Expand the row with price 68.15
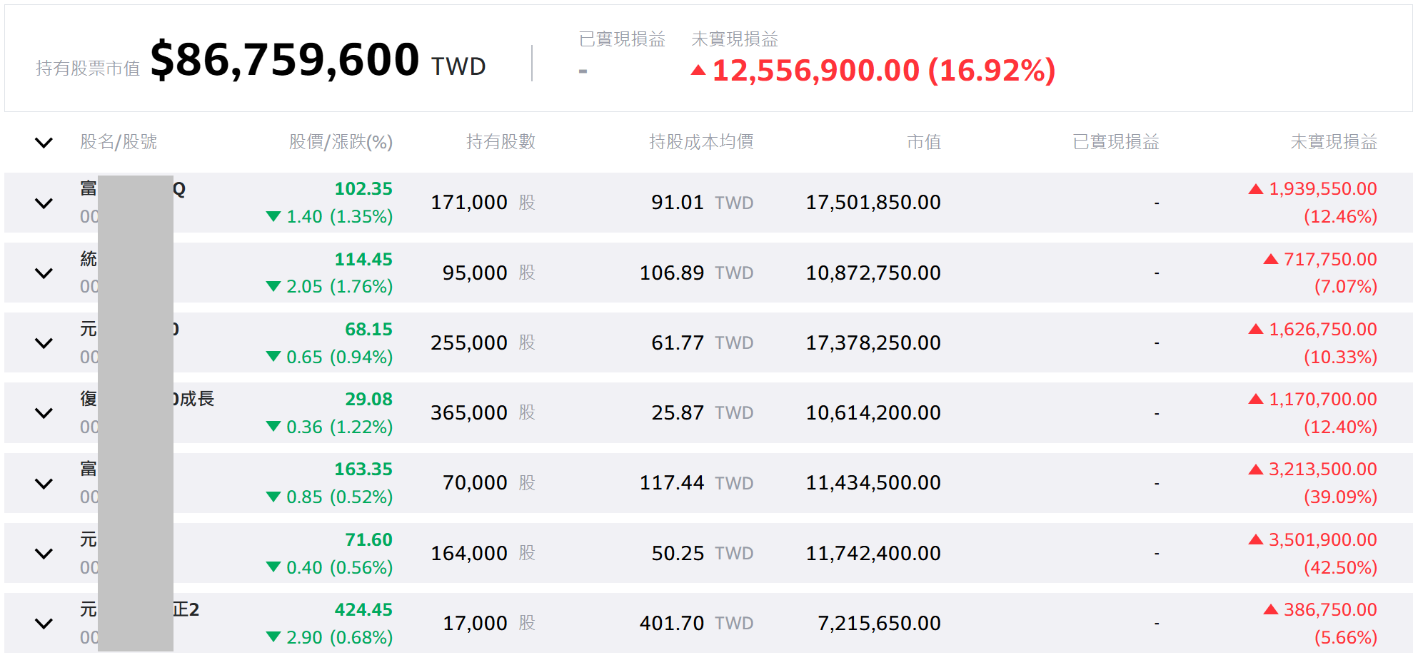The width and height of the screenshot is (1418, 660). click(44, 343)
